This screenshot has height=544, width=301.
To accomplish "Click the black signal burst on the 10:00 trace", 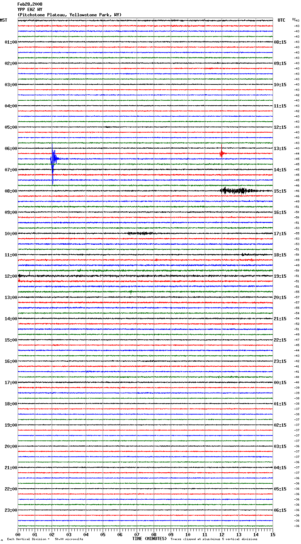I will tap(141, 233).
